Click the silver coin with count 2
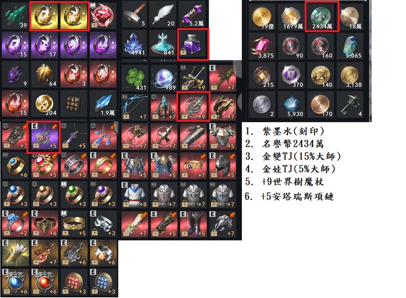Image resolution: width=406 pixels, height=298 pixels. (263, 104)
